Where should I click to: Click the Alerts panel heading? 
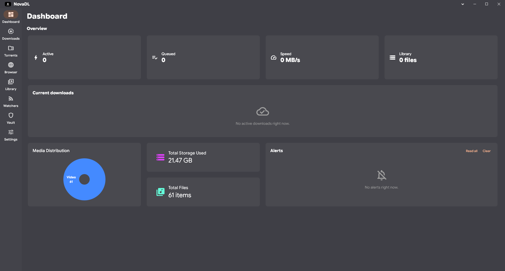(x=276, y=150)
